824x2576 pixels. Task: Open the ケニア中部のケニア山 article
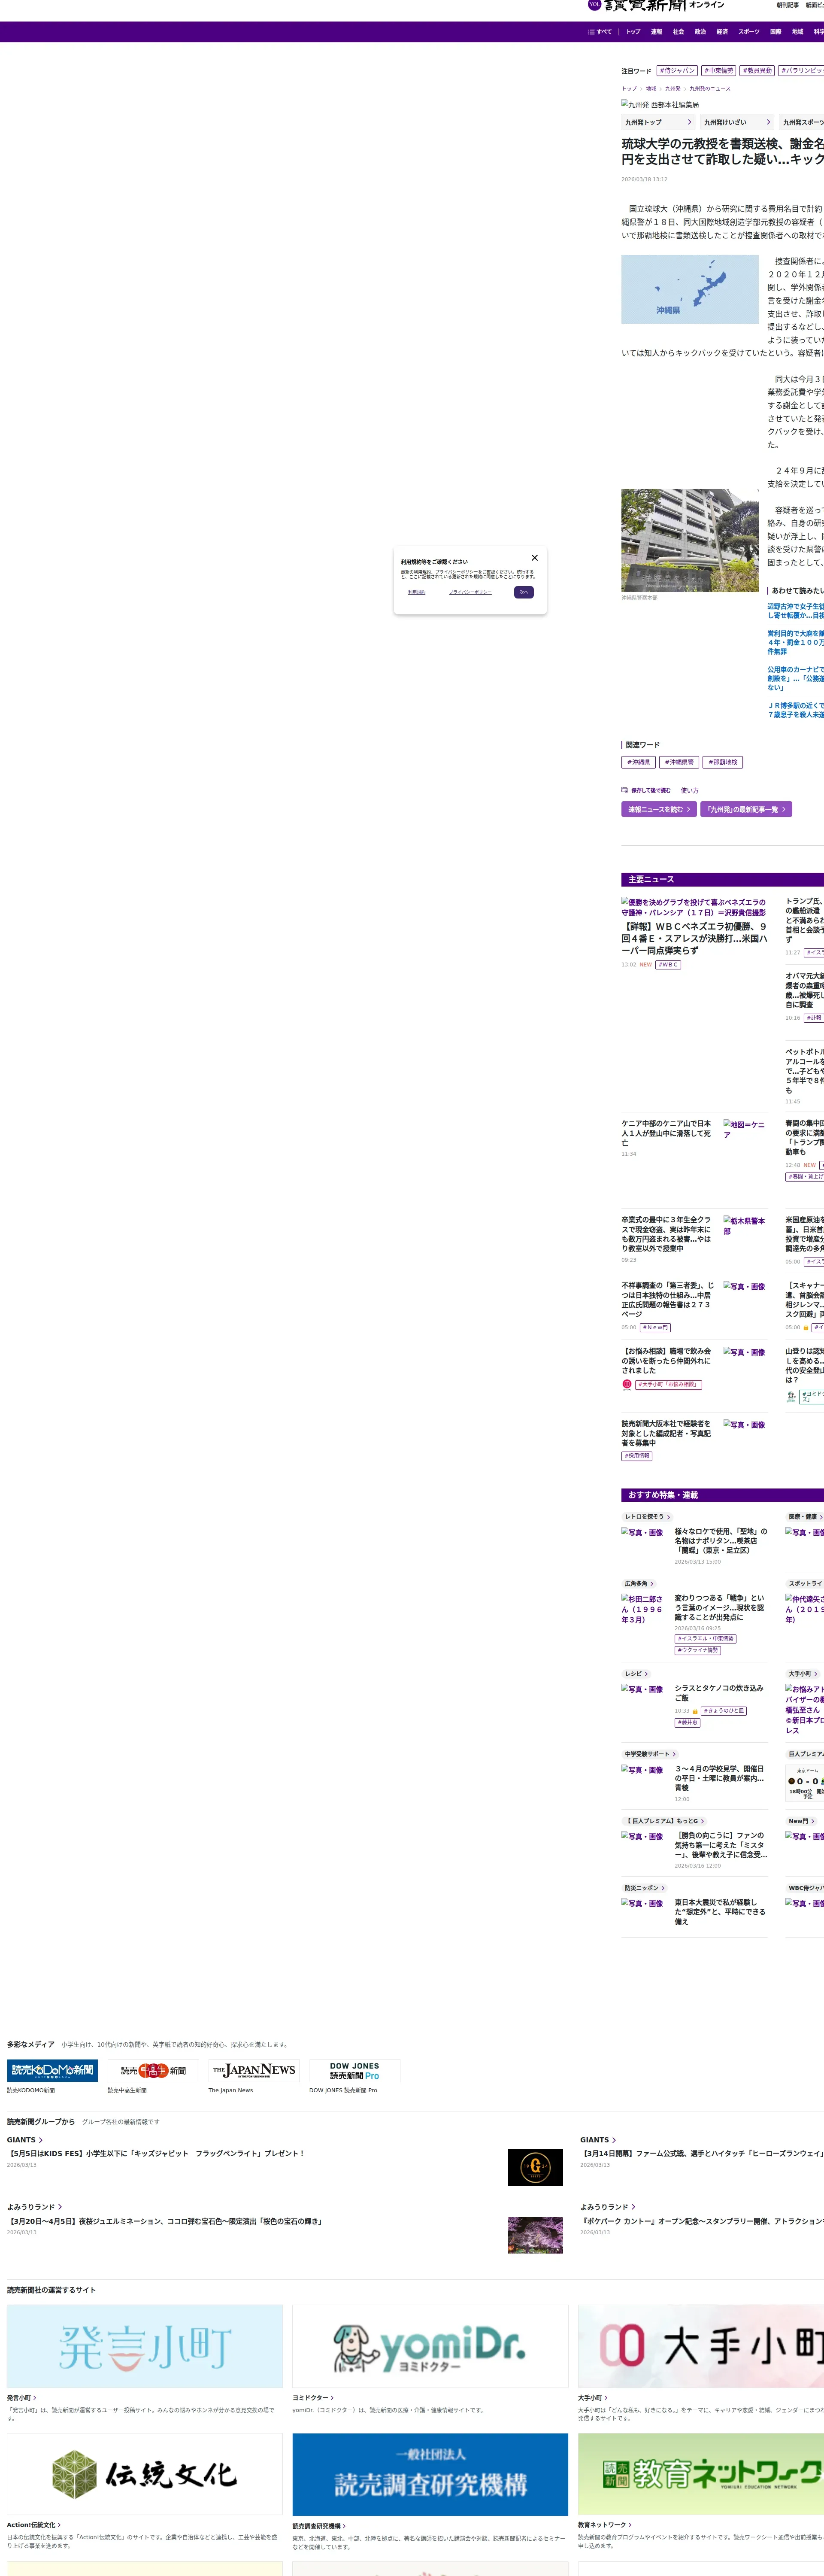[666, 1133]
